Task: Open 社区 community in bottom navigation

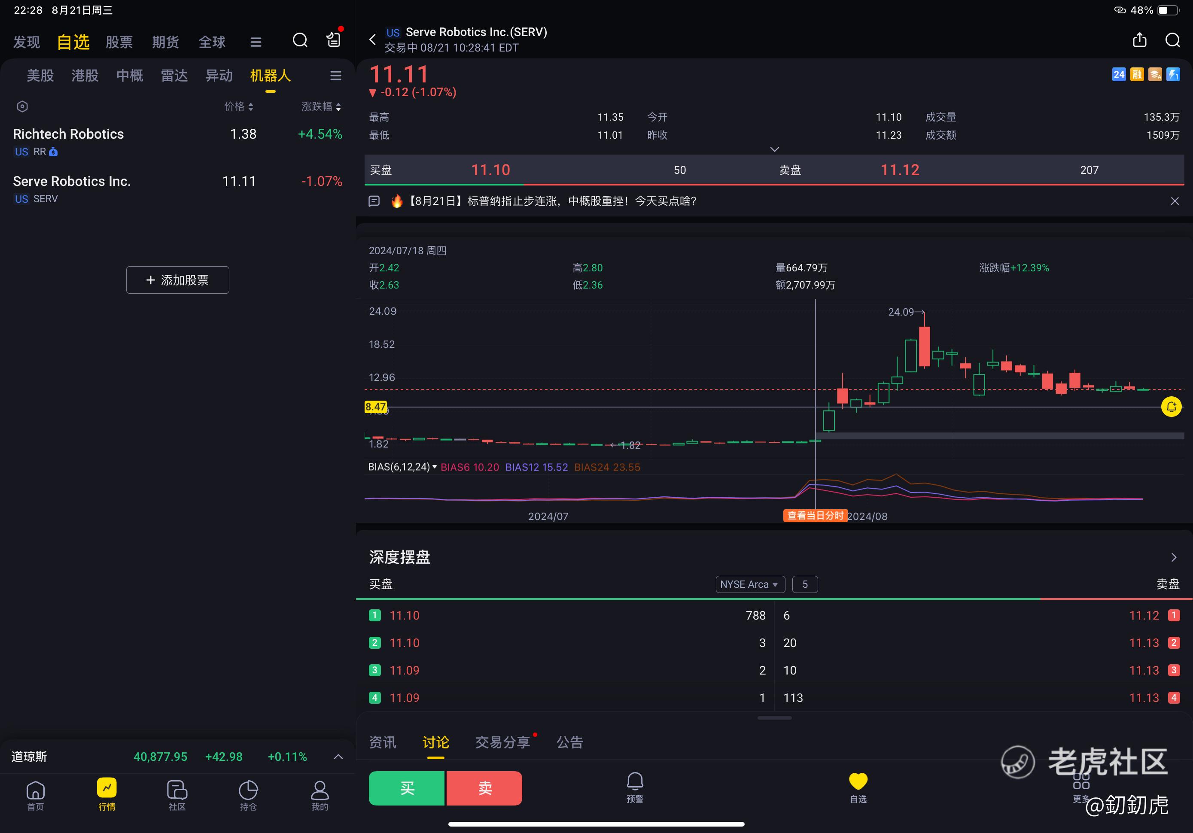Action: [x=177, y=796]
